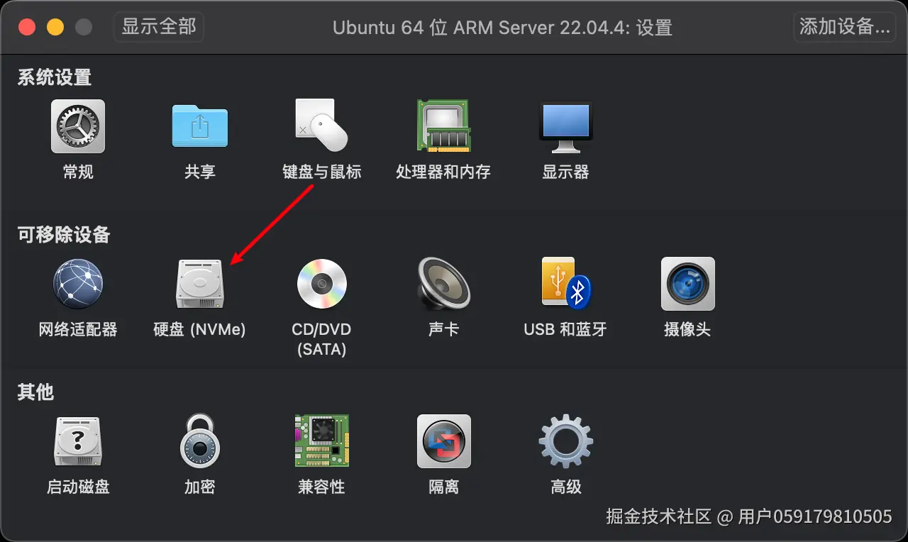
Task: Open the 常规 general settings icon
Action: 78,126
